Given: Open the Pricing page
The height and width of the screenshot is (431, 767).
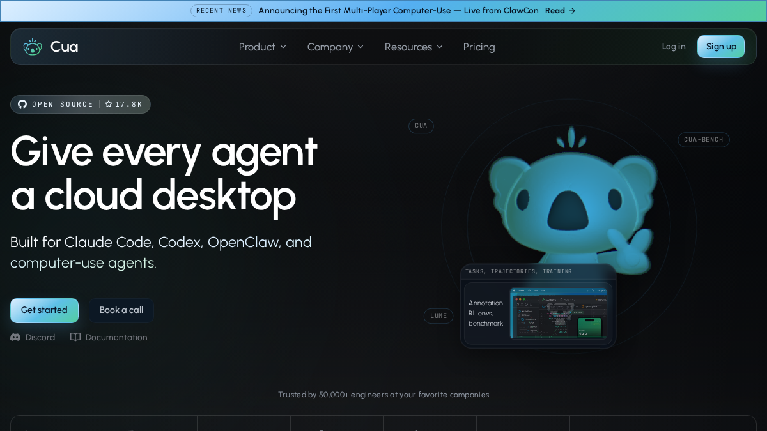Looking at the screenshot, I should coord(479,47).
